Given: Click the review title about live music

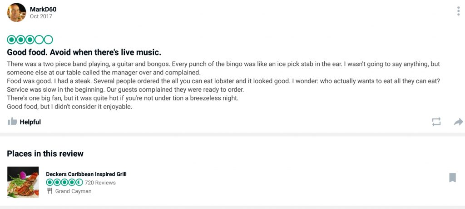Looking at the screenshot, I should [84, 53].
